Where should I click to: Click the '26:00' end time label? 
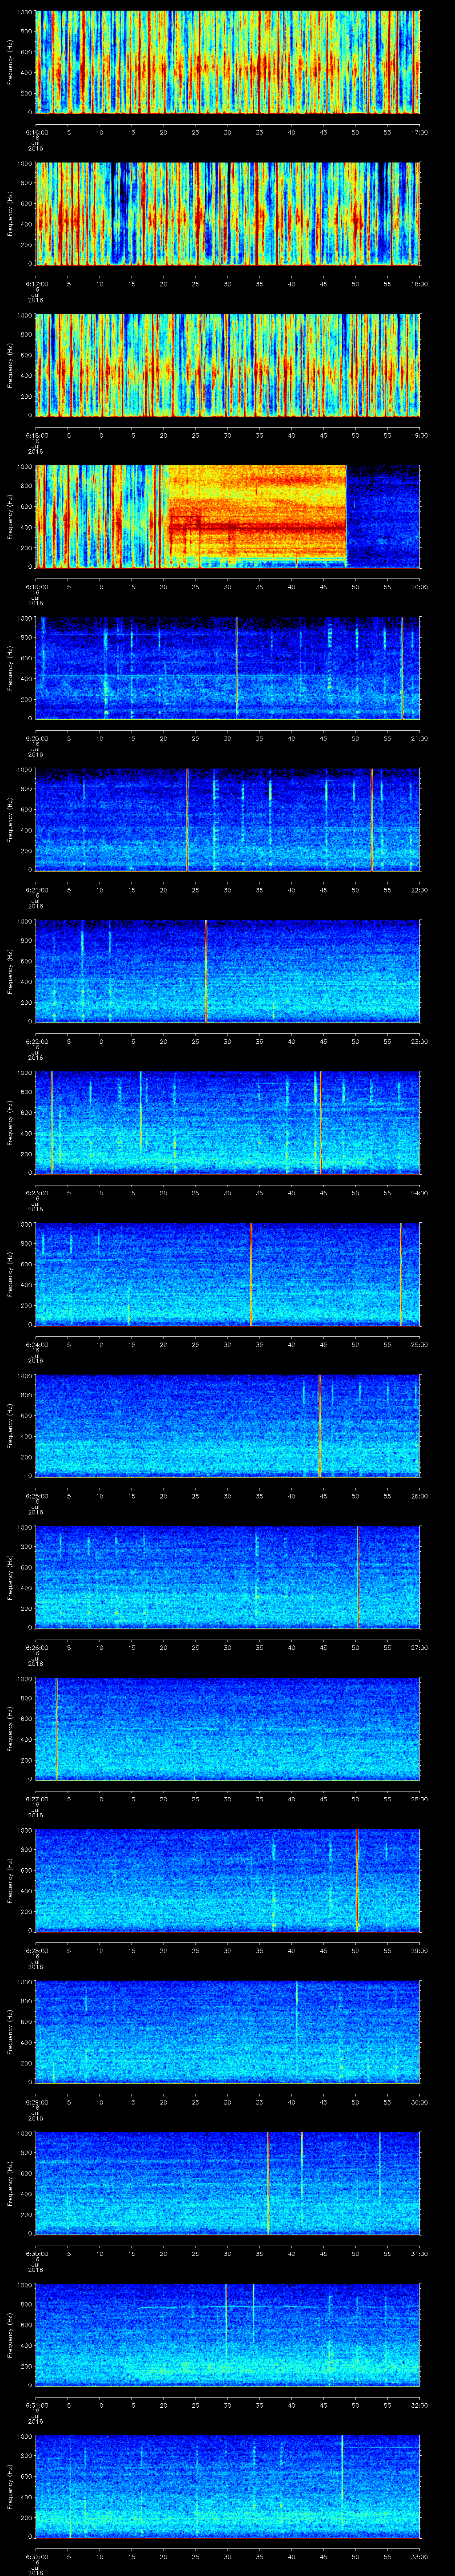point(419,1495)
